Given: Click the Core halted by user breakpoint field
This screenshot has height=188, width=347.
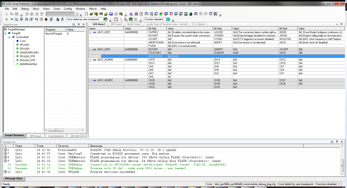Looking at the screenshot, I should [84, 19].
